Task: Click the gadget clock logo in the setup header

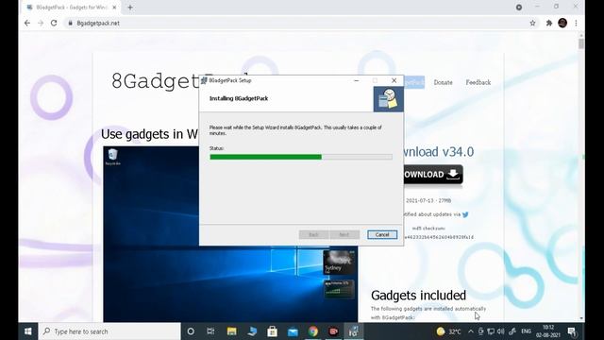Action: (x=388, y=99)
